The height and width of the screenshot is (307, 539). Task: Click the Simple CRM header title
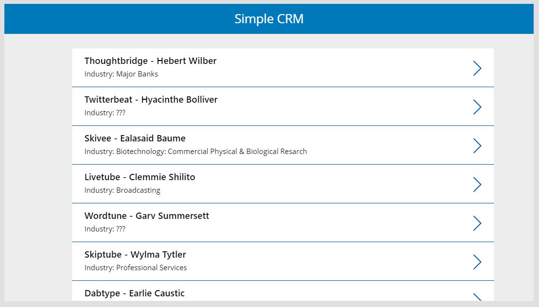pyautogui.click(x=269, y=19)
